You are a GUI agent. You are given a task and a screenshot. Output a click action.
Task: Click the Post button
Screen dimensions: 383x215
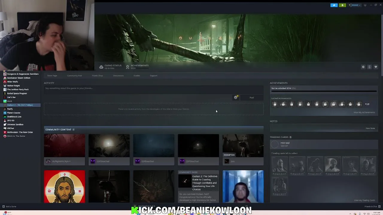tap(252, 98)
